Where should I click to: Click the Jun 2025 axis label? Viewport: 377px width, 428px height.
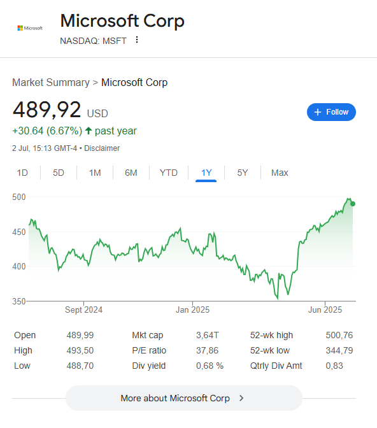[325, 310]
